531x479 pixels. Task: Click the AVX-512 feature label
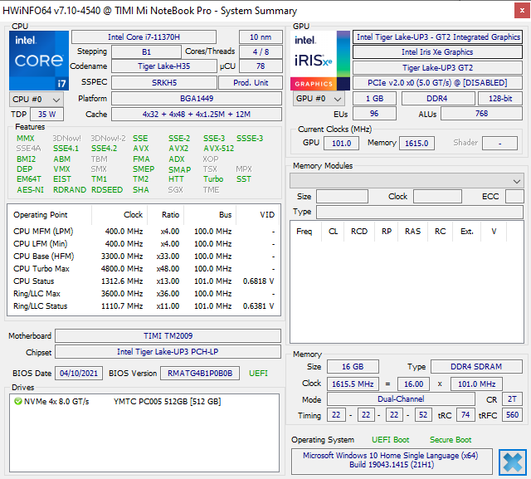point(218,149)
